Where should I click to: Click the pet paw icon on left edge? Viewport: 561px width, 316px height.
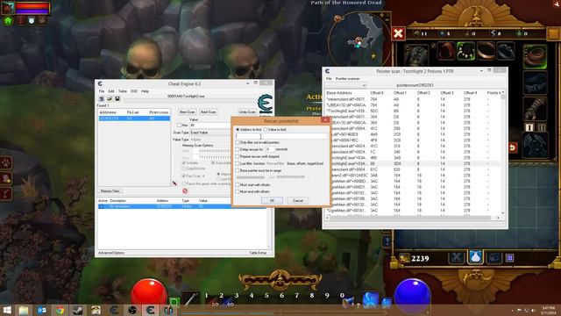[x=6, y=162]
